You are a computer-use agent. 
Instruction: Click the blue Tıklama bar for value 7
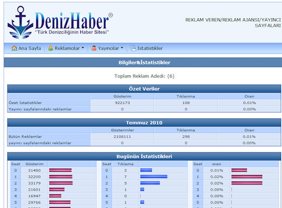(154, 176)
